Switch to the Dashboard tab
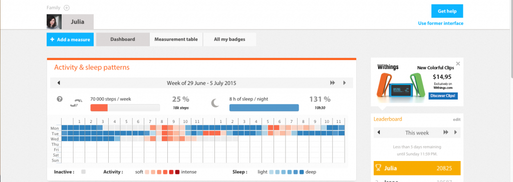Image resolution: width=513 pixels, height=182 pixels. [x=123, y=39]
